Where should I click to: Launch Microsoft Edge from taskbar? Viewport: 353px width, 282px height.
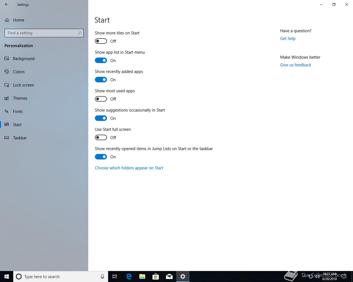tap(129, 276)
